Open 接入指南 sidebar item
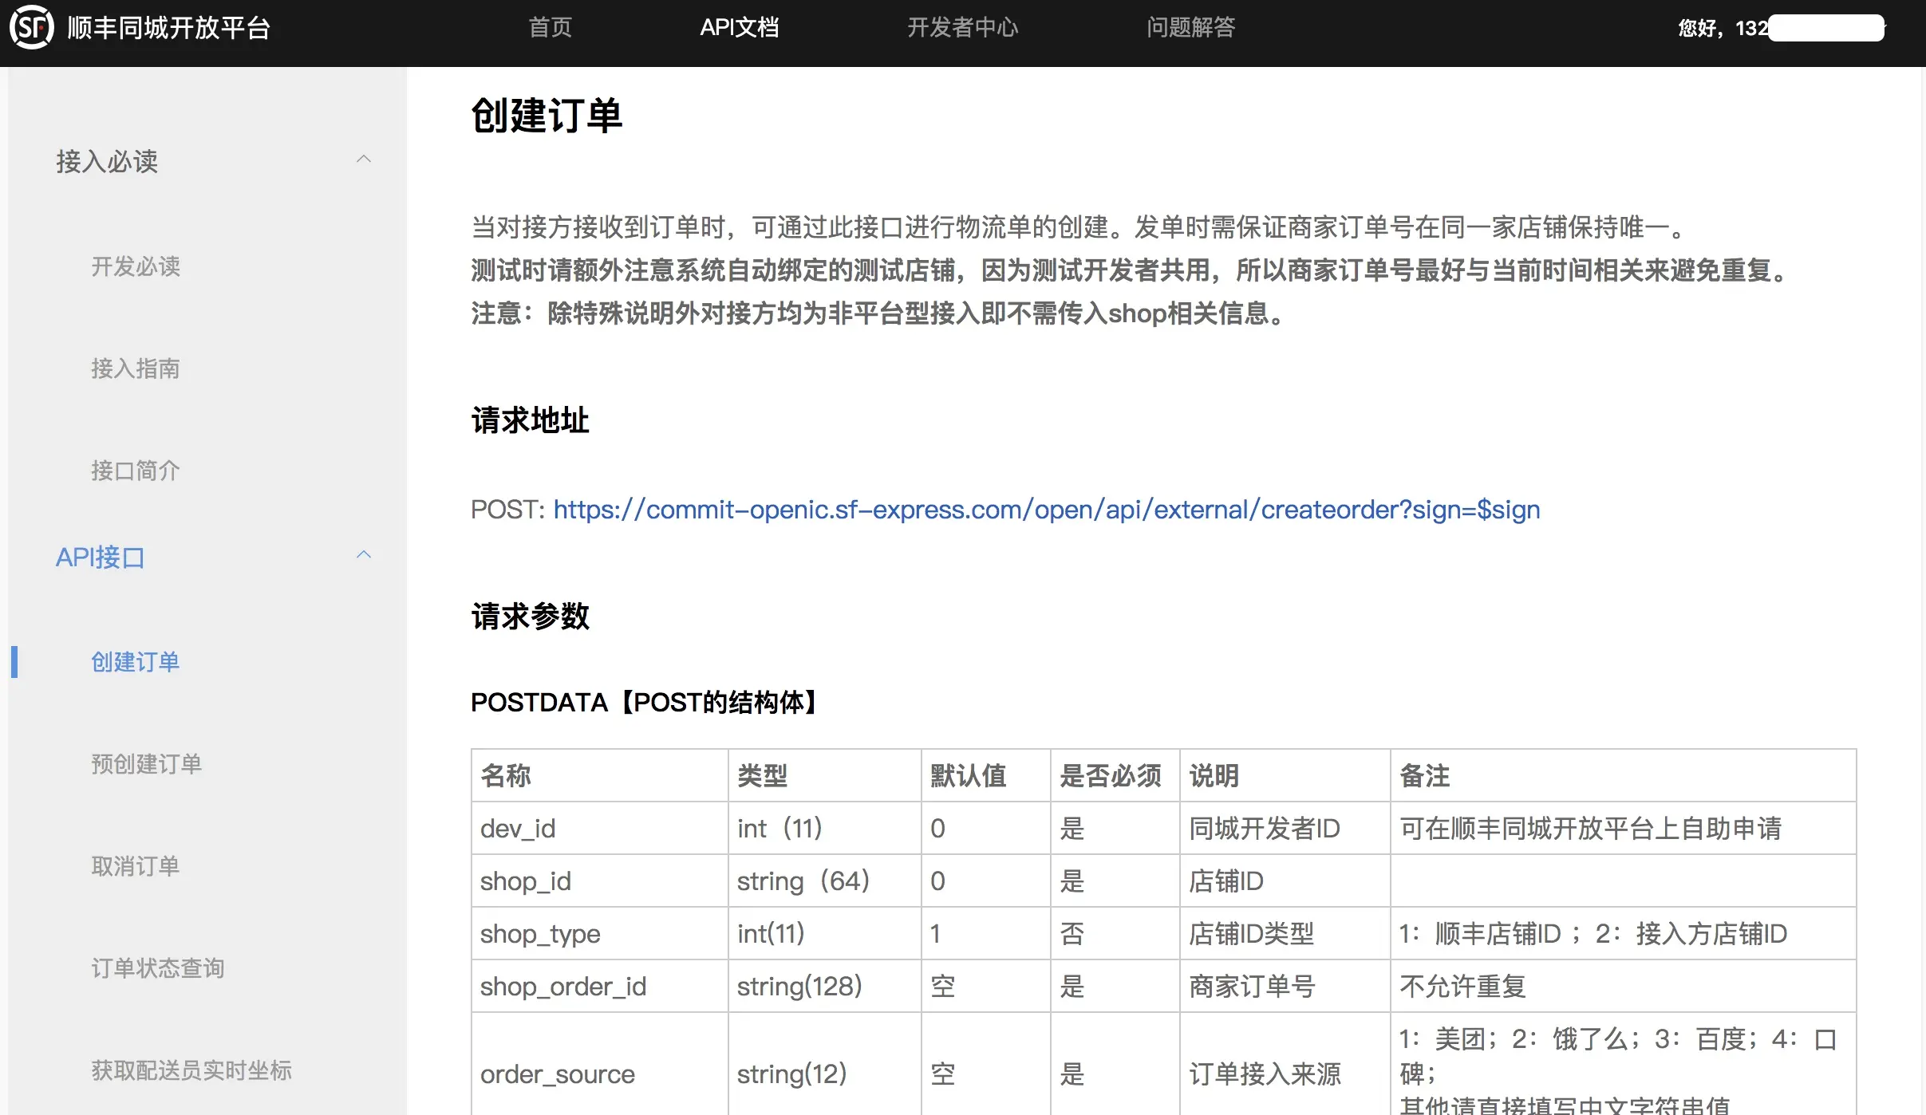The width and height of the screenshot is (1926, 1115). pos(136,368)
